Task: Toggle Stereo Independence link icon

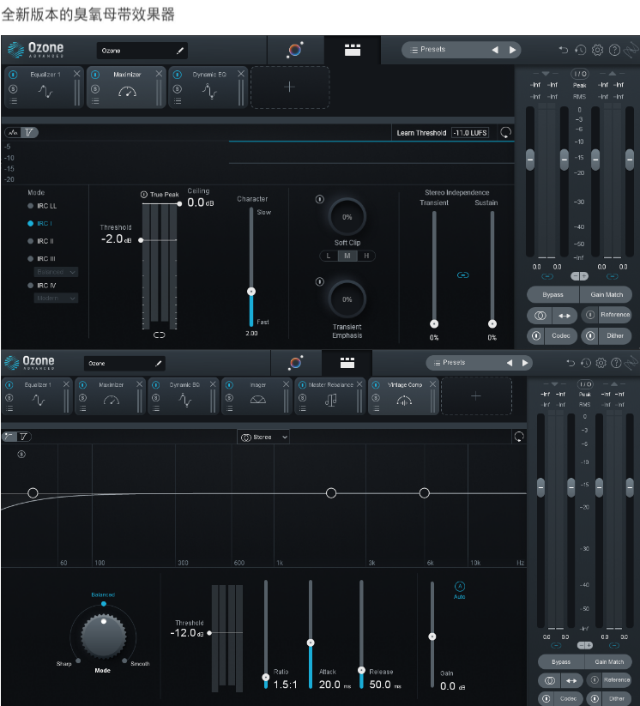Action: (x=463, y=275)
